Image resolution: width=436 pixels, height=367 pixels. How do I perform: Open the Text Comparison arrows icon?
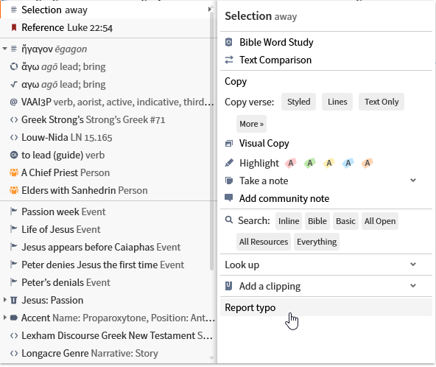point(229,60)
